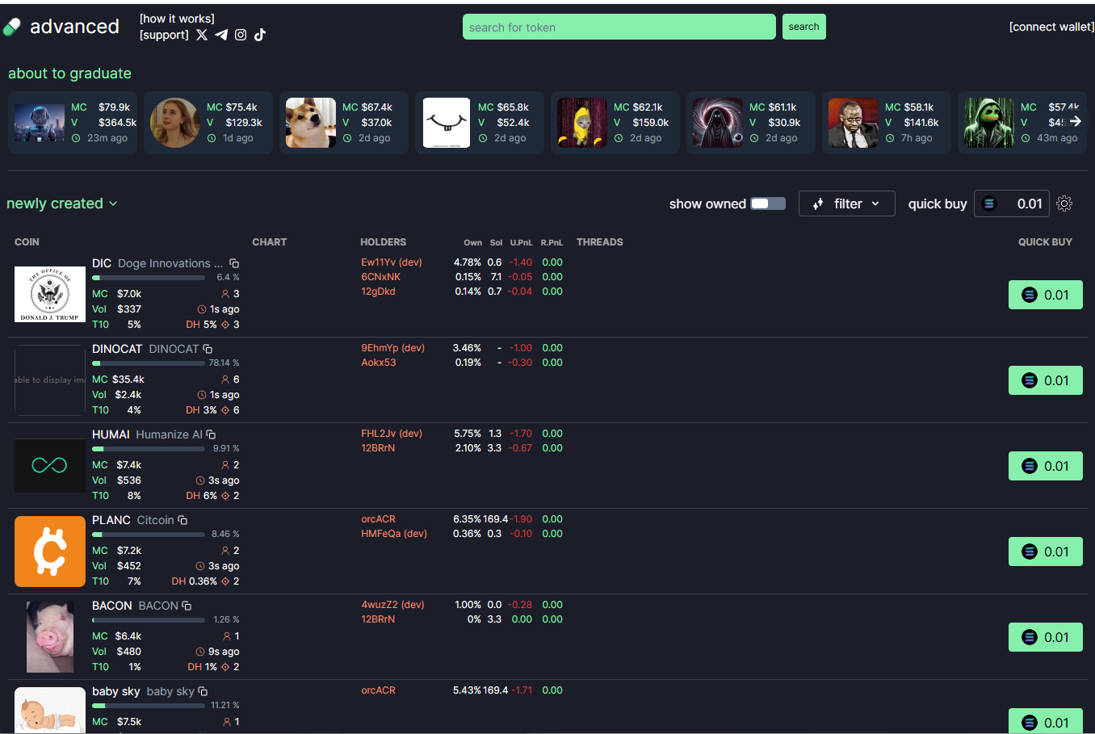Open the Telegram social icon

(x=221, y=35)
